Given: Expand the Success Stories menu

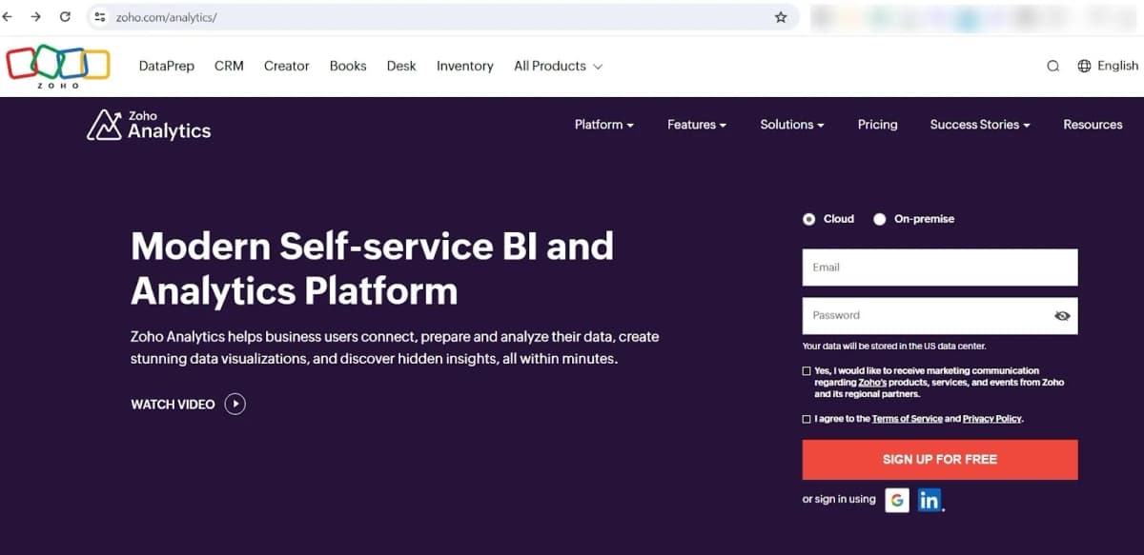Looking at the screenshot, I should [x=980, y=125].
